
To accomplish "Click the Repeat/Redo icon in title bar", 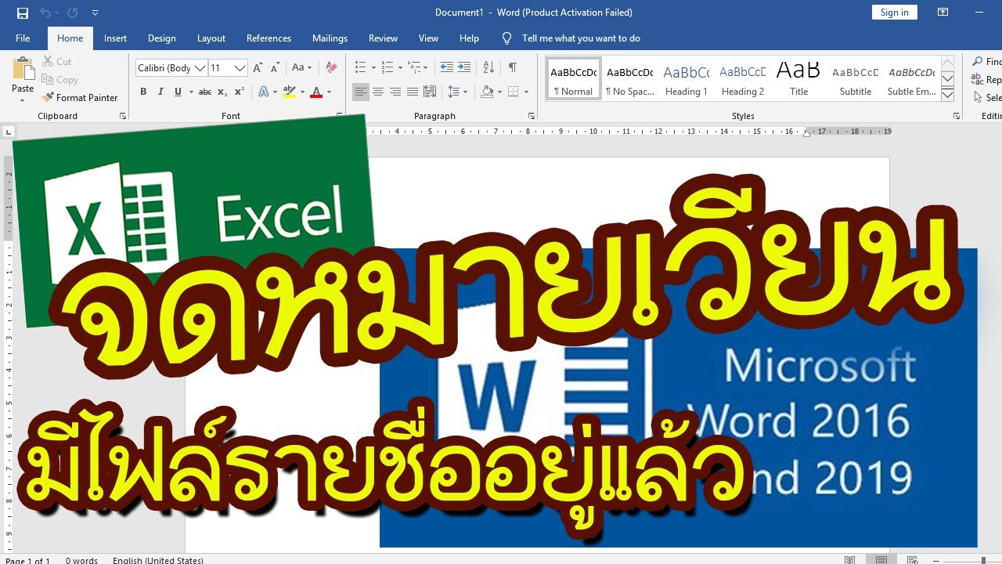I will (72, 13).
